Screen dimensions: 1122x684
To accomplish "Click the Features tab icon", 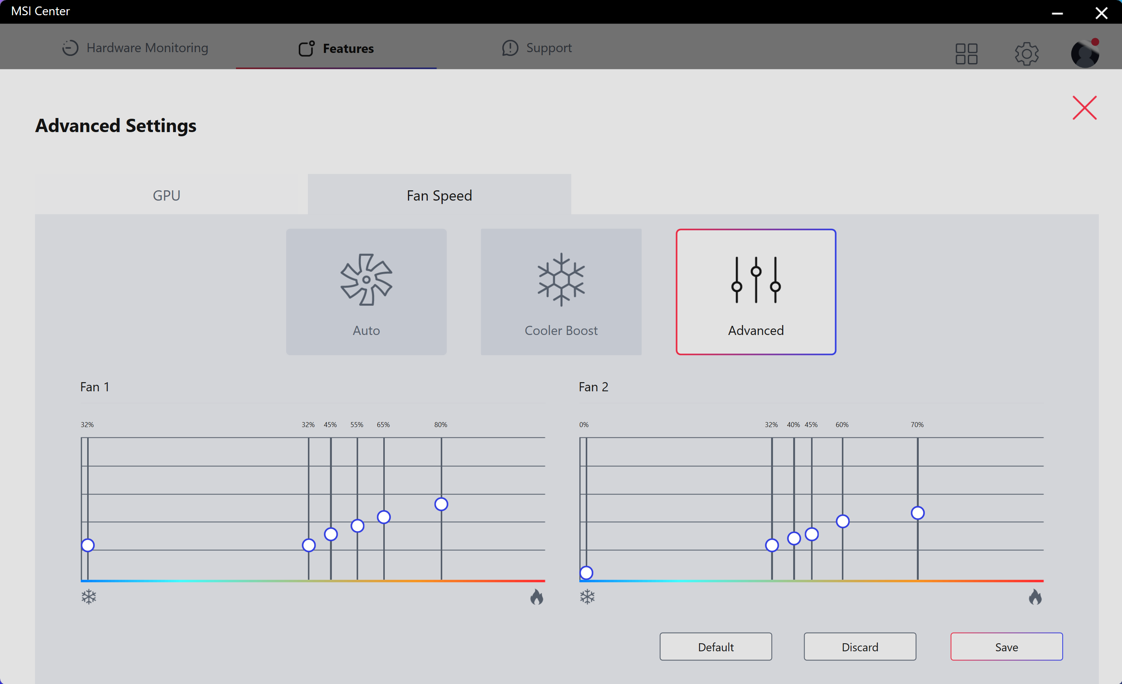I will tap(306, 48).
